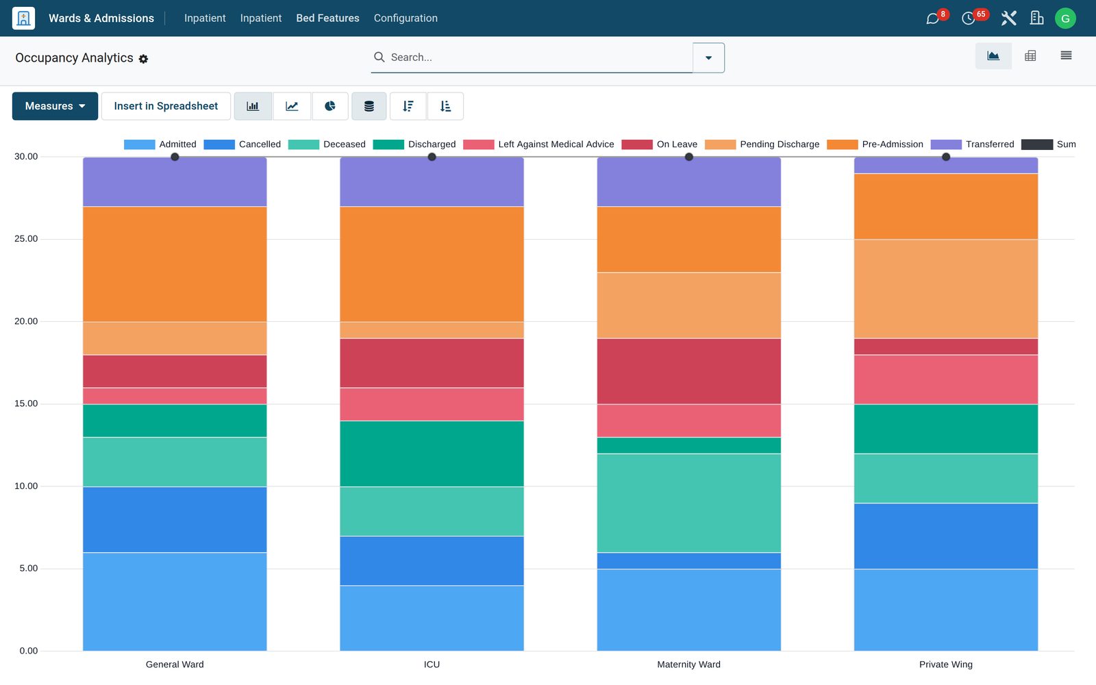Open the list view

tap(1066, 56)
